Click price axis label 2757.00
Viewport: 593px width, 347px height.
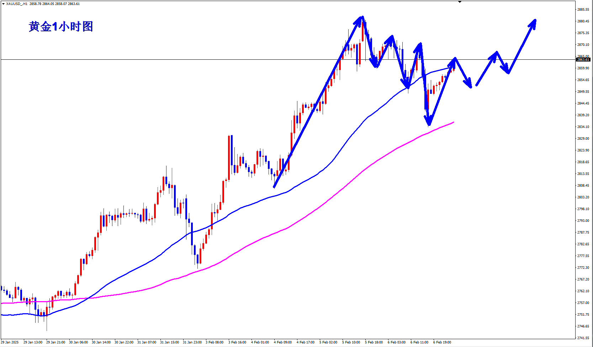coord(583,303)
